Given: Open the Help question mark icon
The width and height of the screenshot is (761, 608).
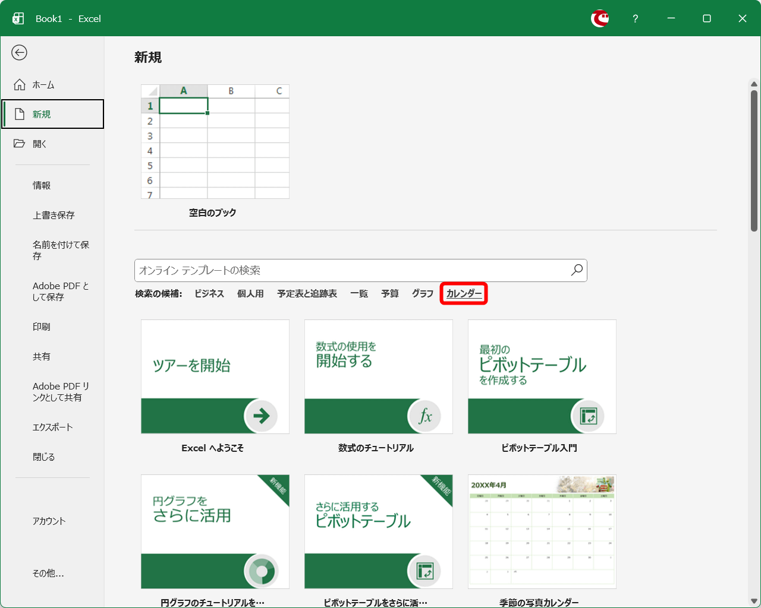Looking at the screenshot, I should tap(635, 18).
